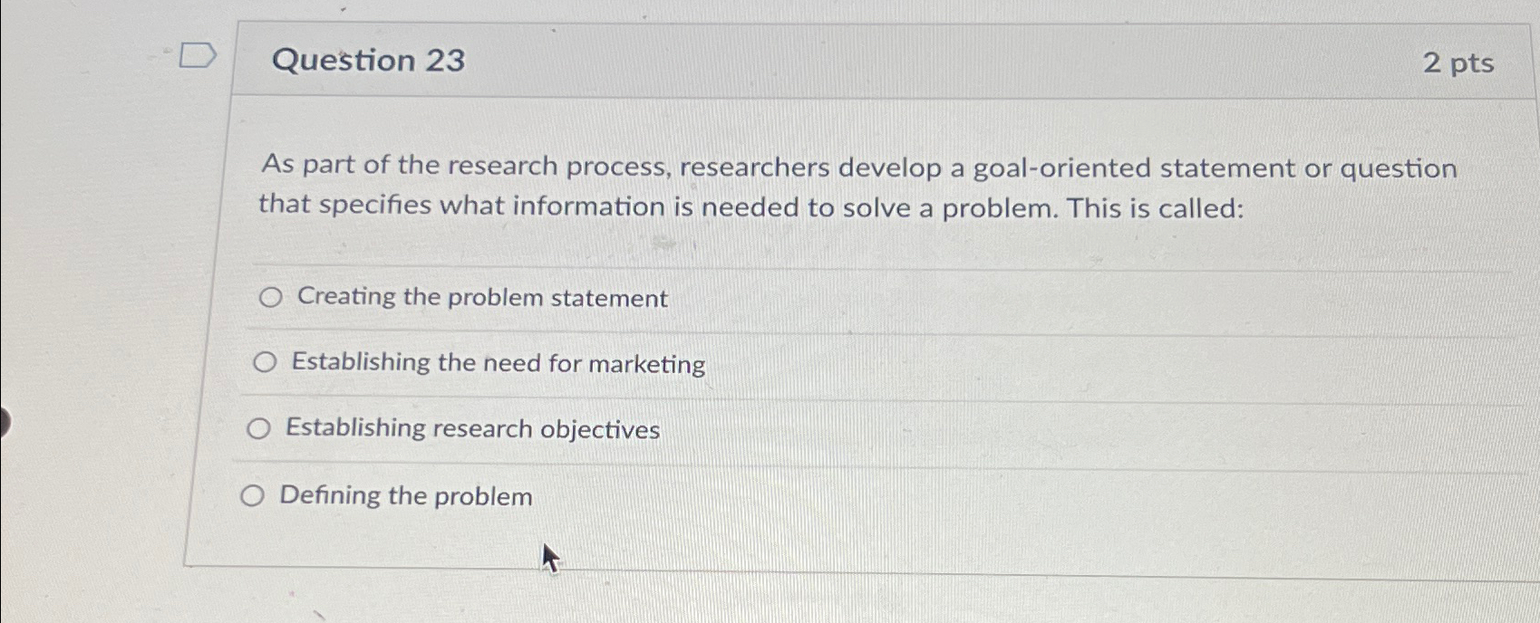Click the Establishing research objectives label

472,430
